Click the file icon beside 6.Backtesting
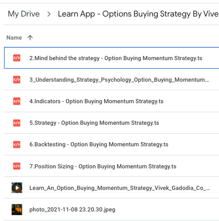This screenshot has height=221, width=219. coord(17,144)
